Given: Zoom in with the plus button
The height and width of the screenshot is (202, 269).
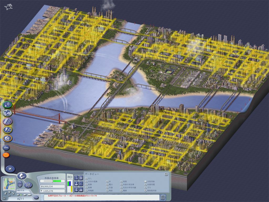Looking at the screenshot, I should (x=9, y=192).
